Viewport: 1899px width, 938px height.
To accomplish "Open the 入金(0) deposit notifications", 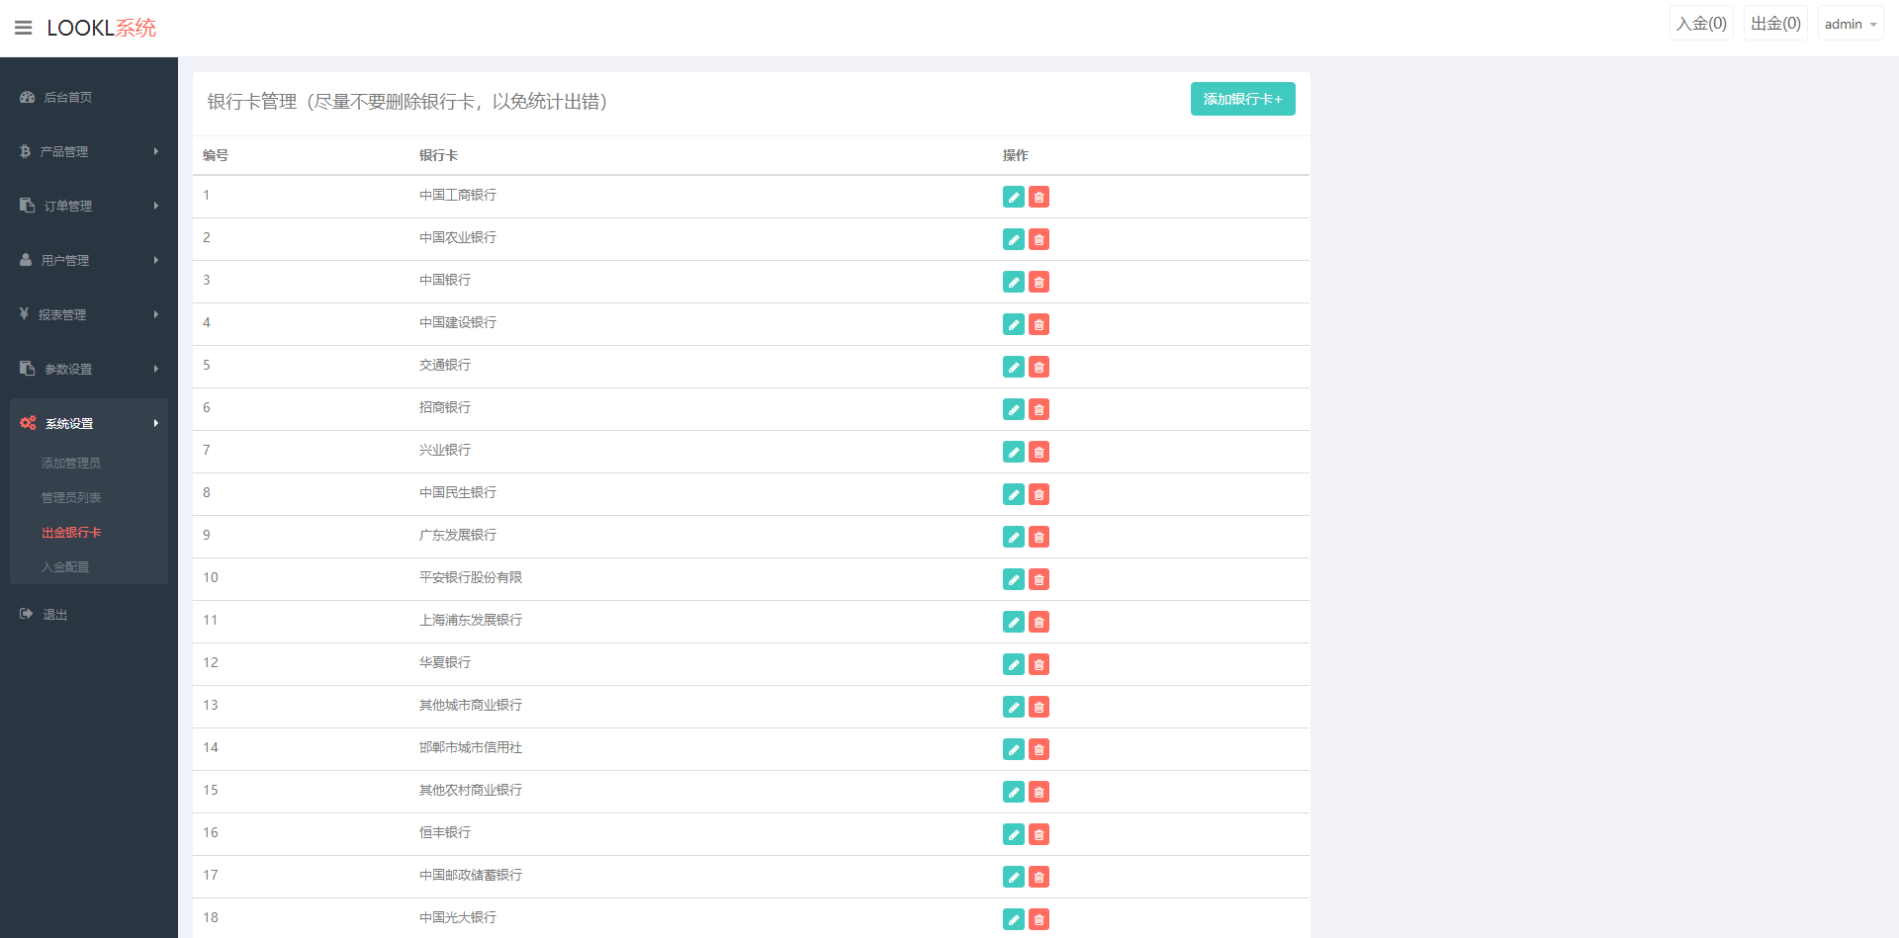I will coord(1701,24).
